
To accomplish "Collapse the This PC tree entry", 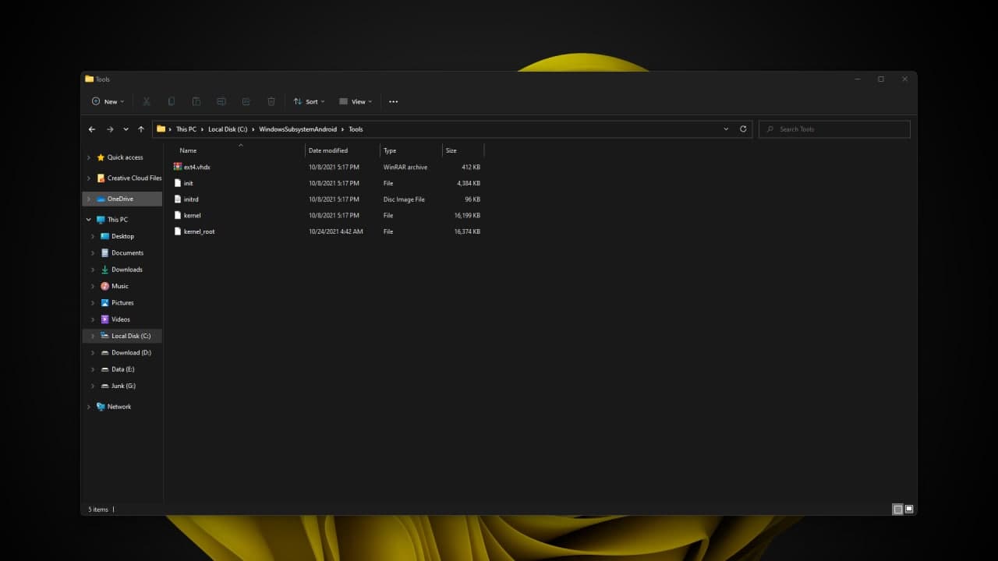I will [88, 219].
